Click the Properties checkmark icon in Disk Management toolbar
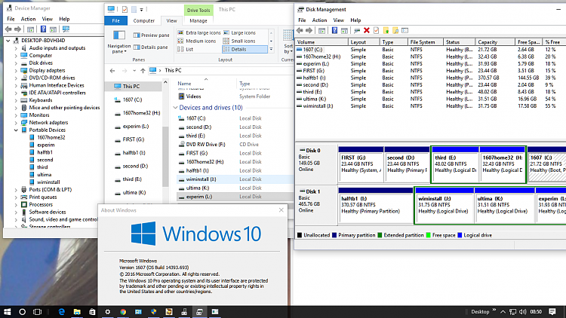566x318 pixels. 376,31
